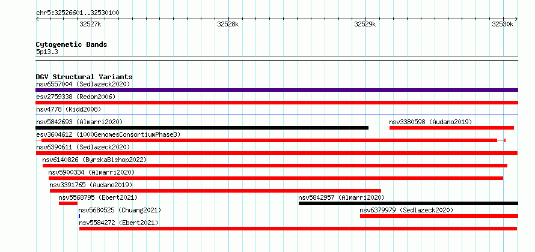Screen dimensions: 535x252
Task: Open nsv5900334 (Almarri2020) variant label
Action: point(91,172)
